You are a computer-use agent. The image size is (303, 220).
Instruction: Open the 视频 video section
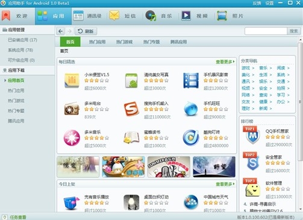click(x=195, y=16)
